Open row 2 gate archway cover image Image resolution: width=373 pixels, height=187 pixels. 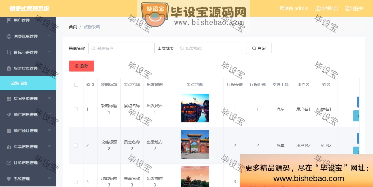195,144
